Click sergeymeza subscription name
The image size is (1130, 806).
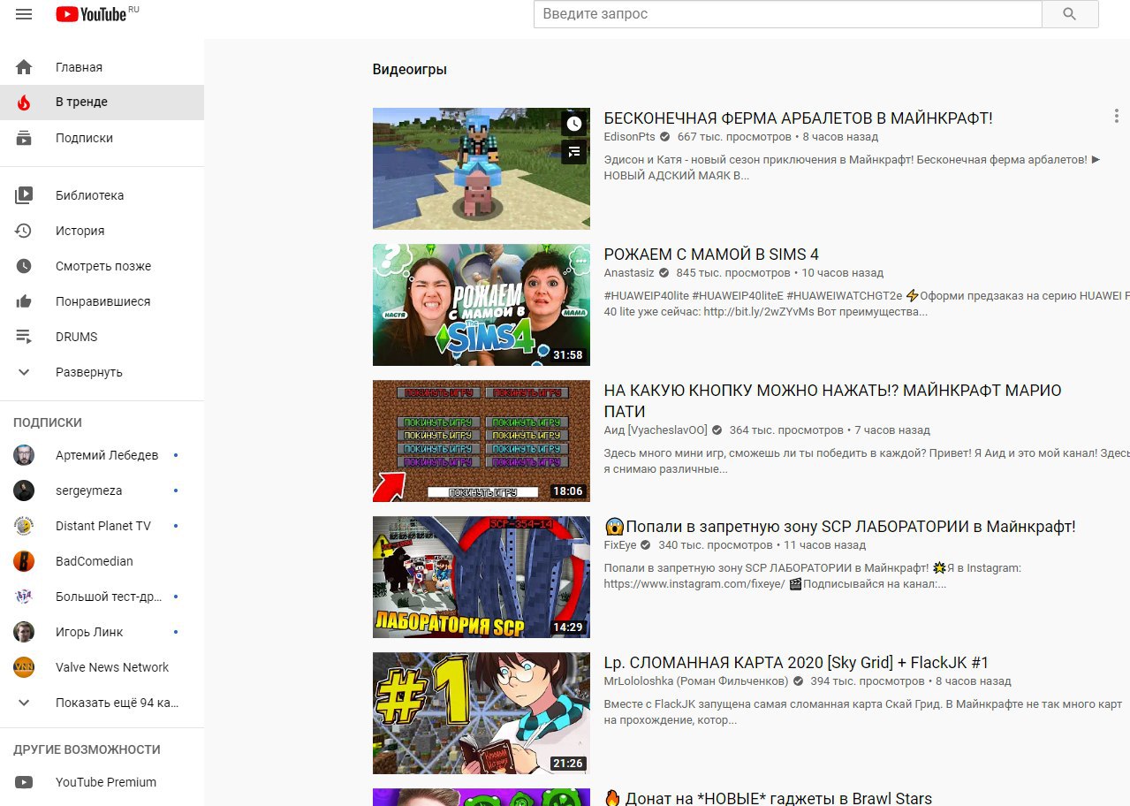(x=88, y=490)
